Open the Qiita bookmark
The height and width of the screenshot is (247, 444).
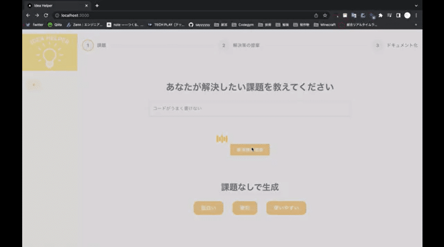click(x=54, y=25)
